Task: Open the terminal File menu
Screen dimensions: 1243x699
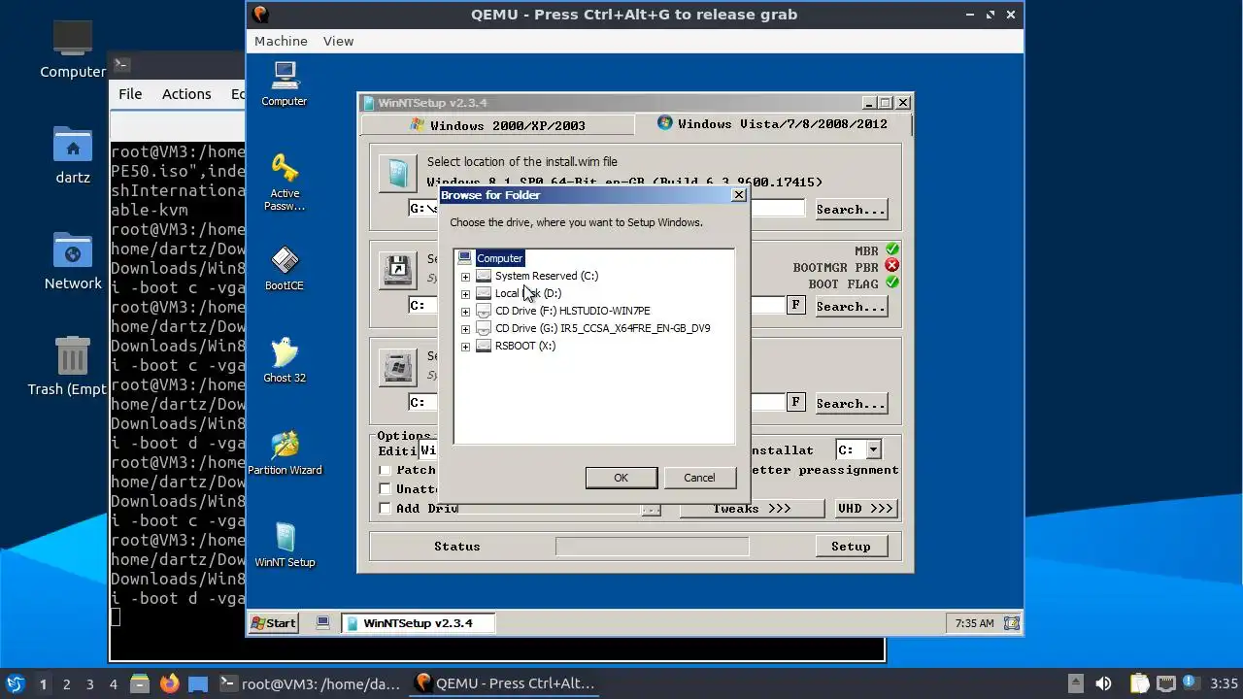Action: [x=130, y=94]
